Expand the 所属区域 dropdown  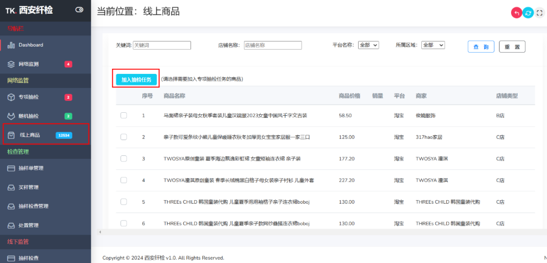click(433, 45)
